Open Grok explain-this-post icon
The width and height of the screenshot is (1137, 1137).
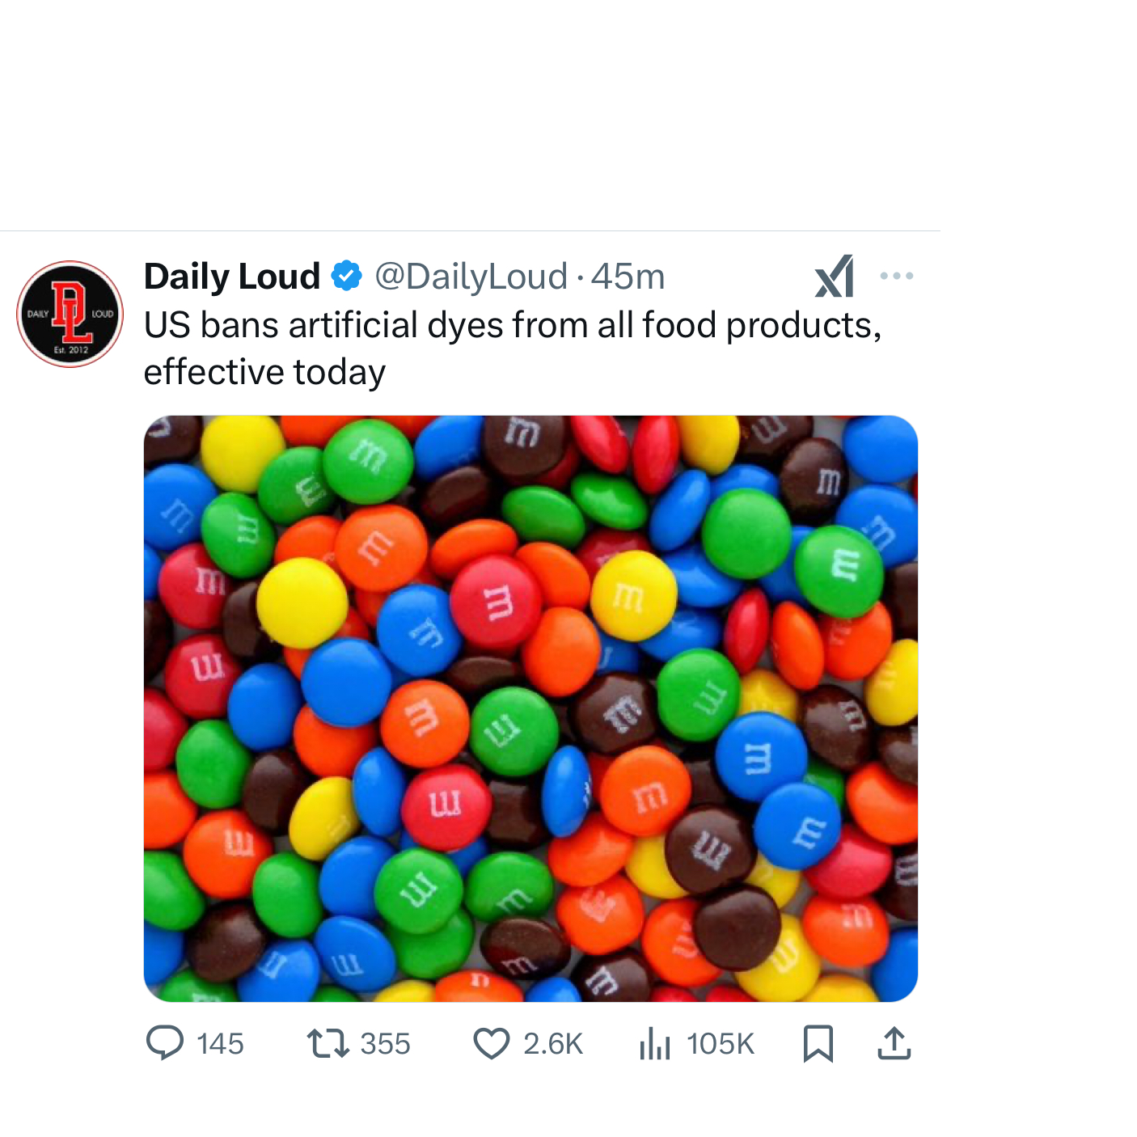835,277
